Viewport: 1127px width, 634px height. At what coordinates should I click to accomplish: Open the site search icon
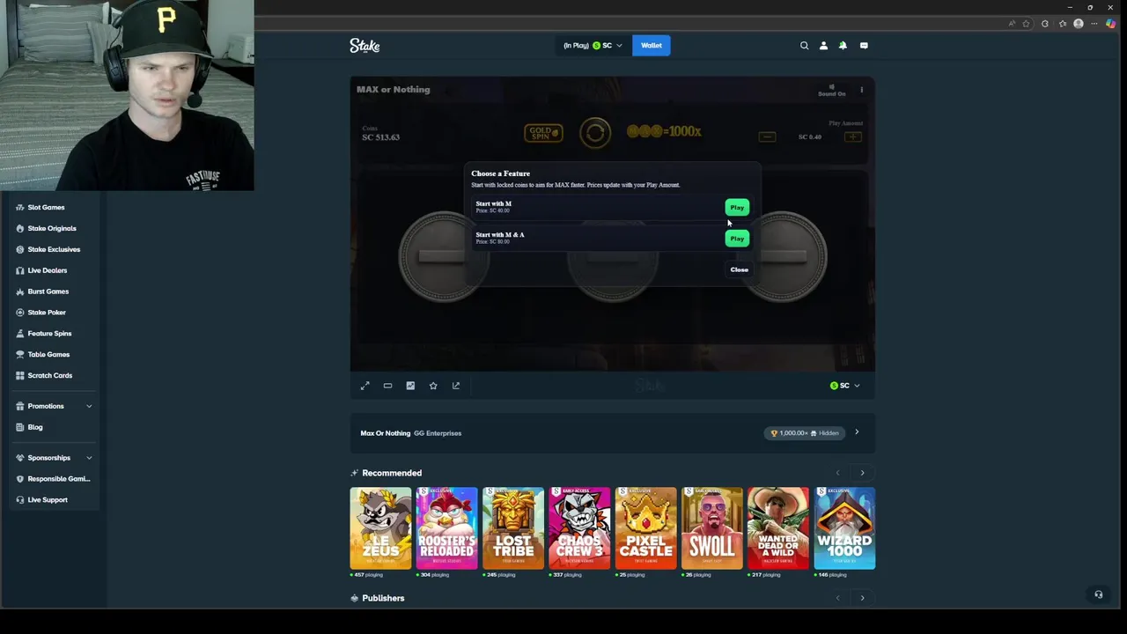point(804,46)
